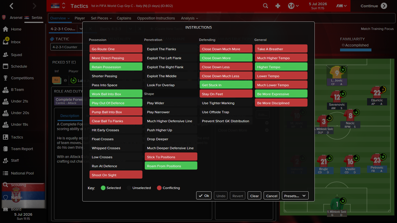Toggle the Get Stuck In instruction
Screen dimensions: 397x223
tap(226, 85)
